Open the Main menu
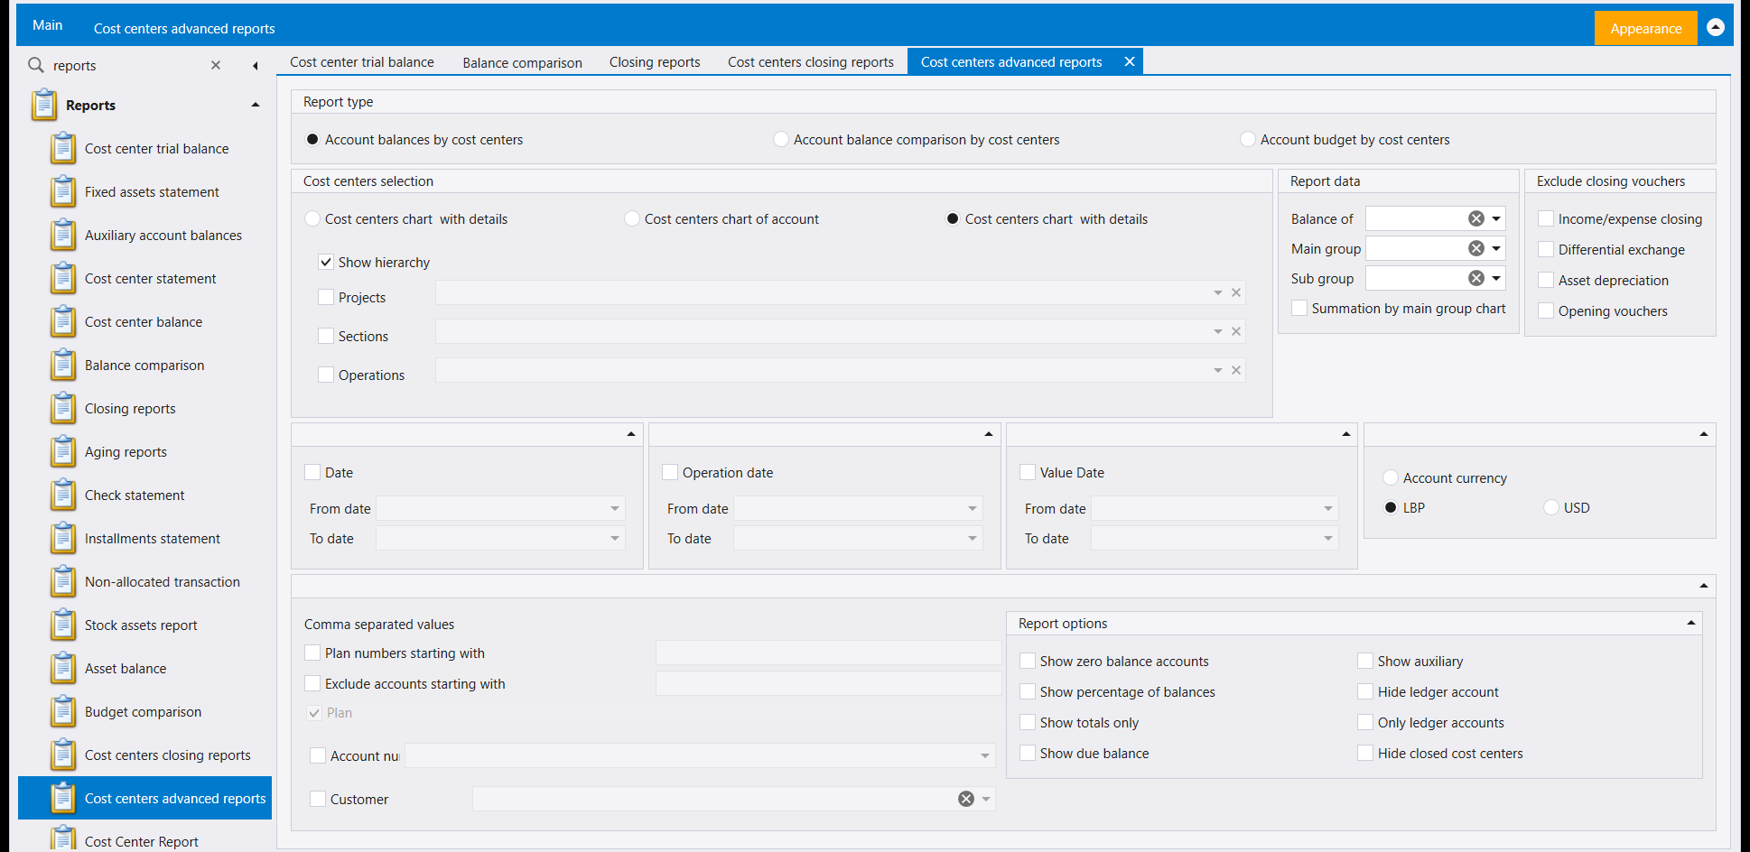The height and width of the screenshot is (852, 1750). [x=48, y=25]
